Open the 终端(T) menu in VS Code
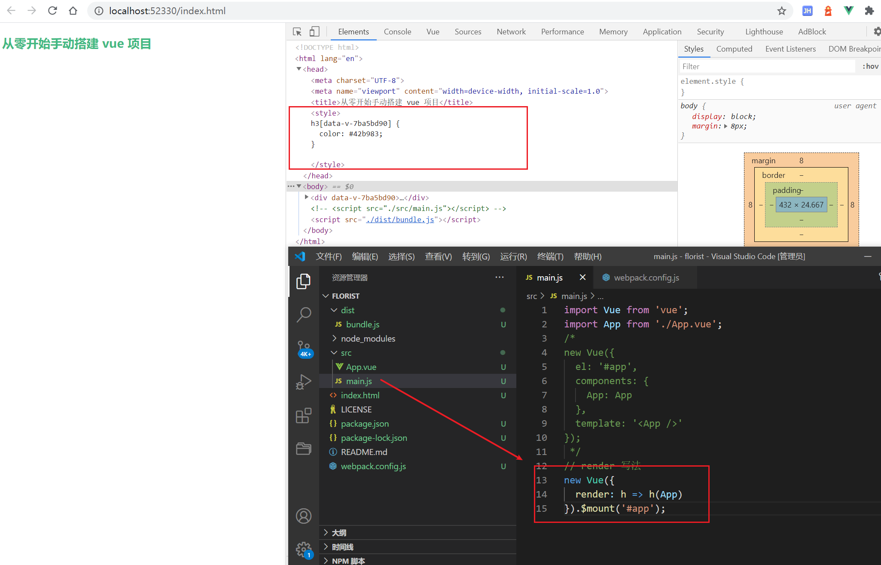Image resolution: width=881 pixels, height=565 pixels. 550,257
